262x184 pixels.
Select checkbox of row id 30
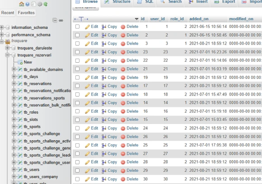77,179
